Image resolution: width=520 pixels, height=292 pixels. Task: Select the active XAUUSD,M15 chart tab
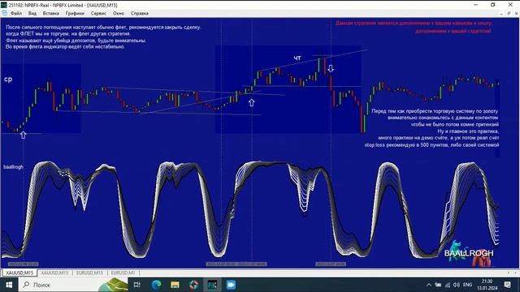pyautogui.click(x=19, y=273)
